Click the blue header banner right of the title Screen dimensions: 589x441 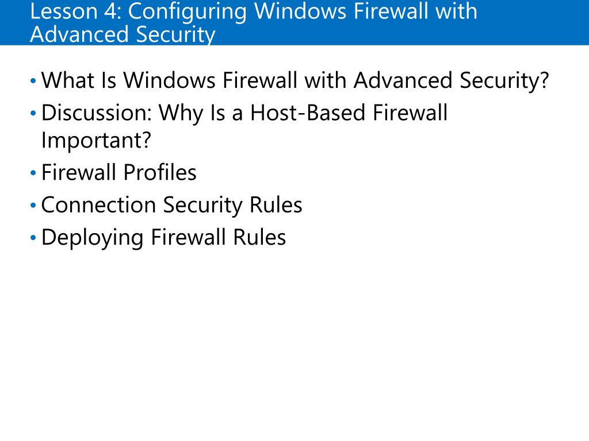coord(533,22)
